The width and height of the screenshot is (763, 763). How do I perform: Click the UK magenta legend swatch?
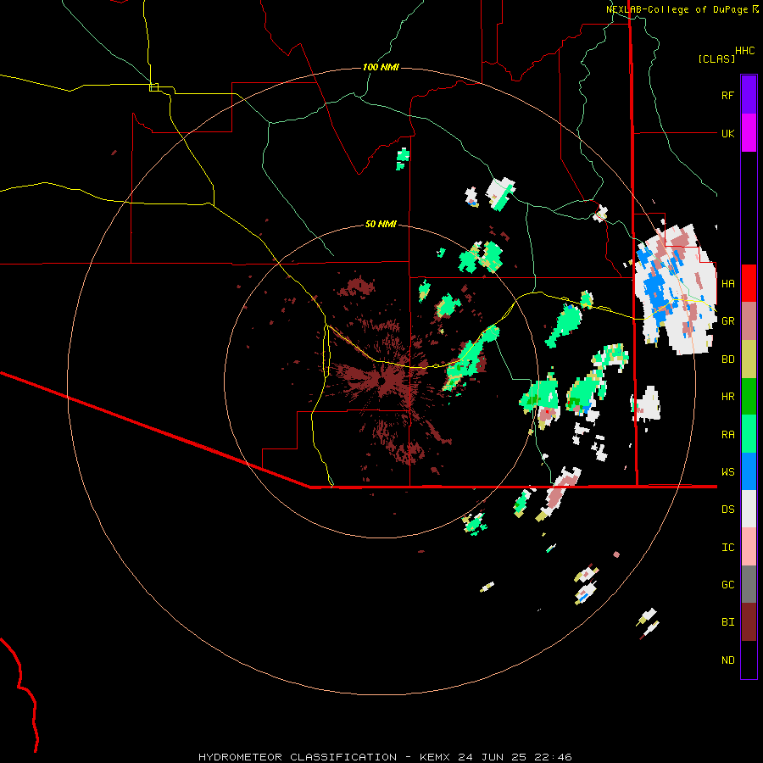coord(749,133)
